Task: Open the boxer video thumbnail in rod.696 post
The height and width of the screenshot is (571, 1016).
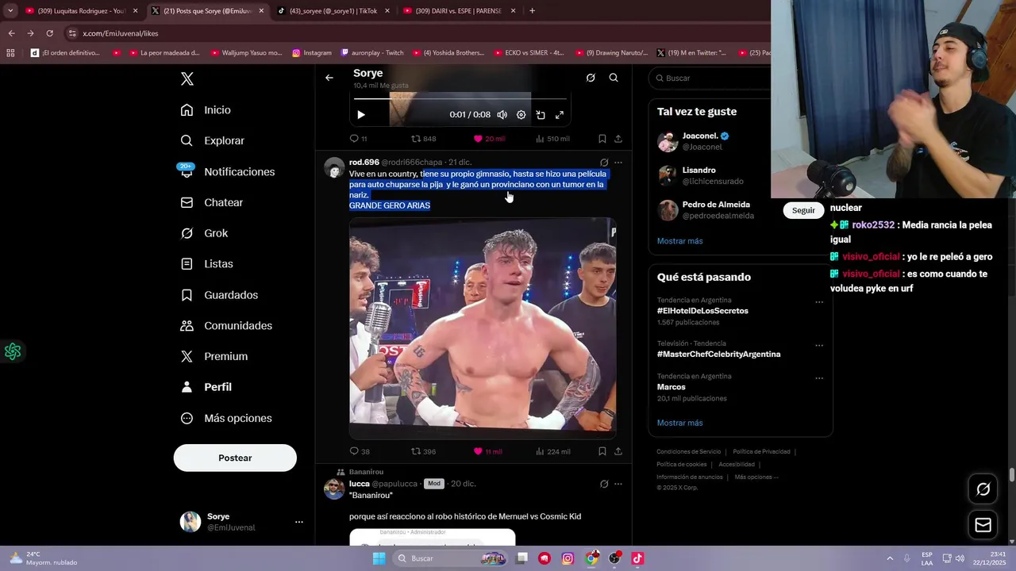Action: coord(483,328)
